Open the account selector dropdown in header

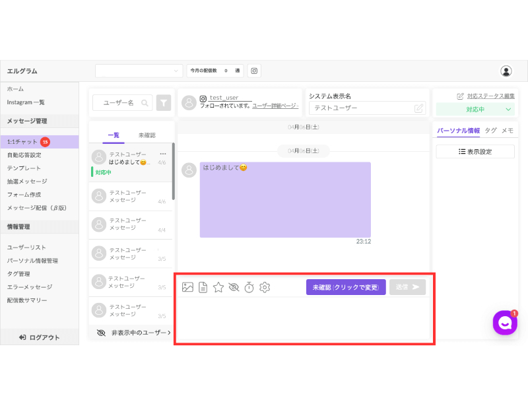click(139, 71)
